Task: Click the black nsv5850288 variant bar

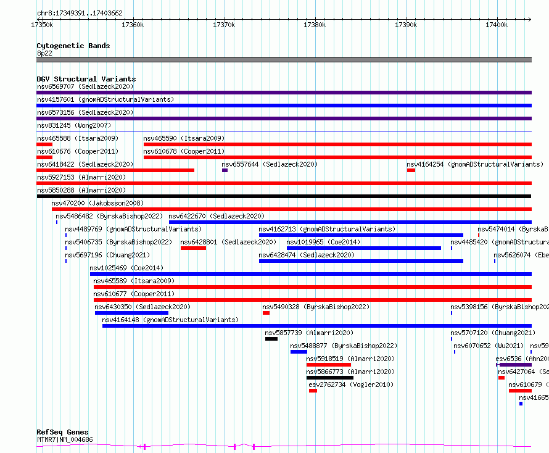Action: click(x=284, y=196)
